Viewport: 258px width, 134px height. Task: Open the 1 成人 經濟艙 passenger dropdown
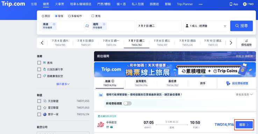point(206,26)
